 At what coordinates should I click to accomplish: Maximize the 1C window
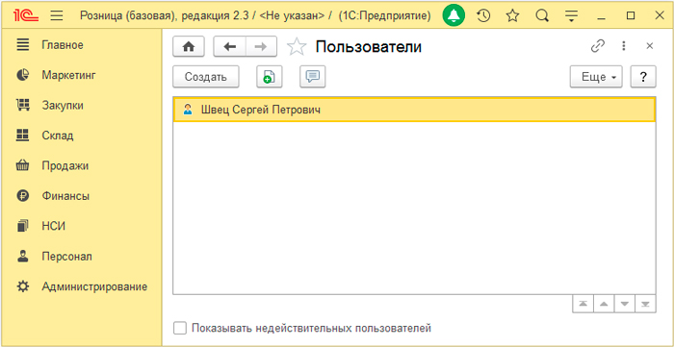point(631,16)
